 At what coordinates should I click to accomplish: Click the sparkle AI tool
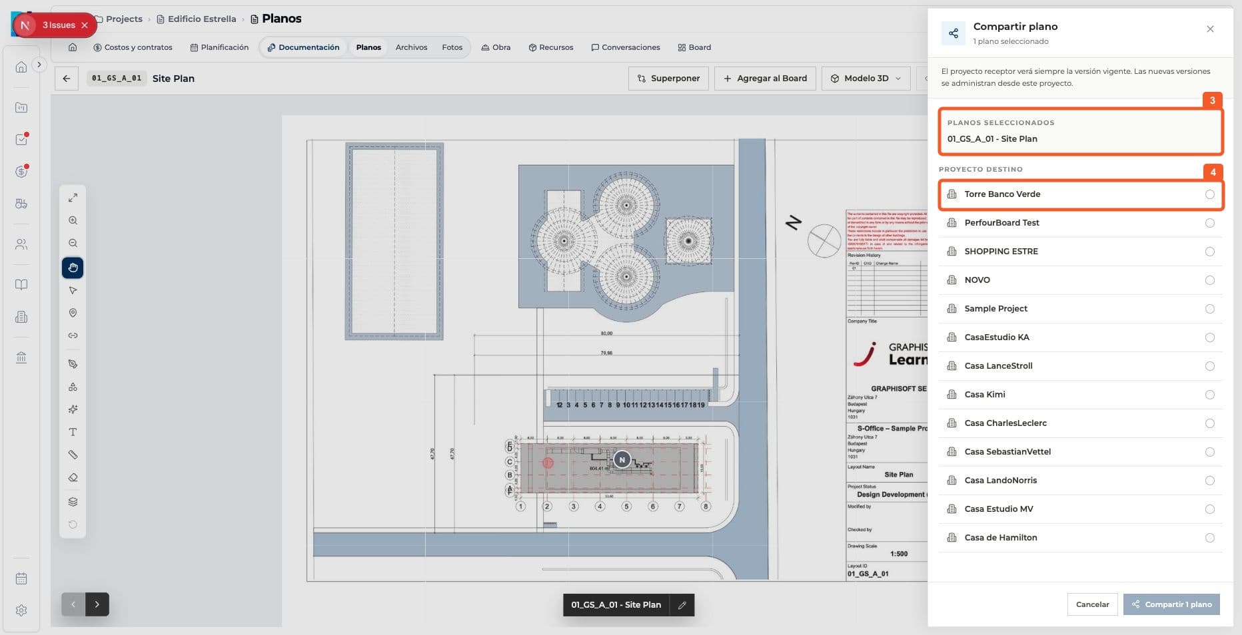point(73,409)
